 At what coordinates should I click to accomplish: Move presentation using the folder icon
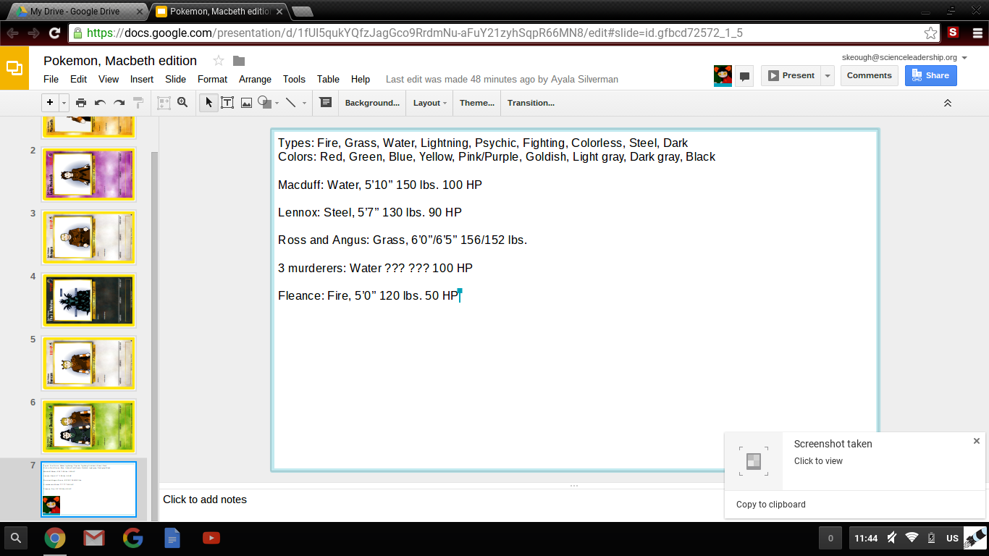[239, 61]
